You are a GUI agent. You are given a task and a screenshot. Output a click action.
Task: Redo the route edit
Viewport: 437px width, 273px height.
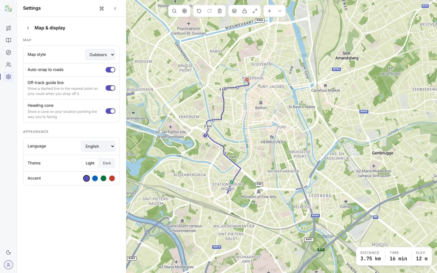(209, 11)
